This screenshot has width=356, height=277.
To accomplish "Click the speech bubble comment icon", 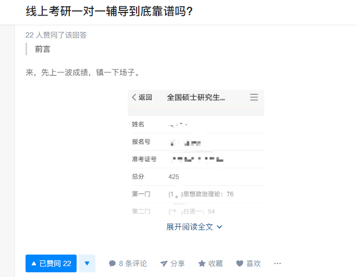I will tap(112, 263).
